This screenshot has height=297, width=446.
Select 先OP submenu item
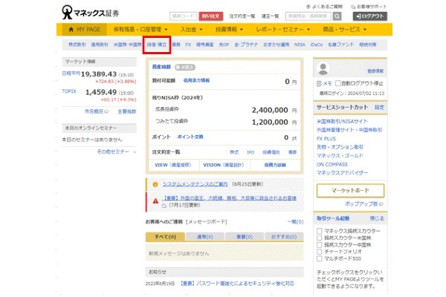coord(224,45)
